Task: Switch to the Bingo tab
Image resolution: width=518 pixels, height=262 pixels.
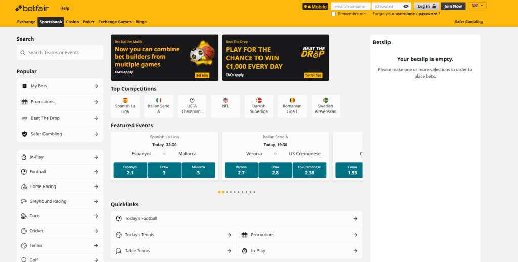Action: (141, 22)
